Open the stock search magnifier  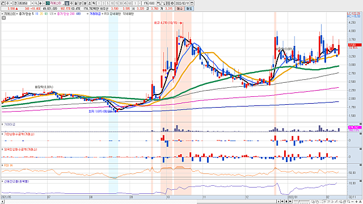click(36, 3)
